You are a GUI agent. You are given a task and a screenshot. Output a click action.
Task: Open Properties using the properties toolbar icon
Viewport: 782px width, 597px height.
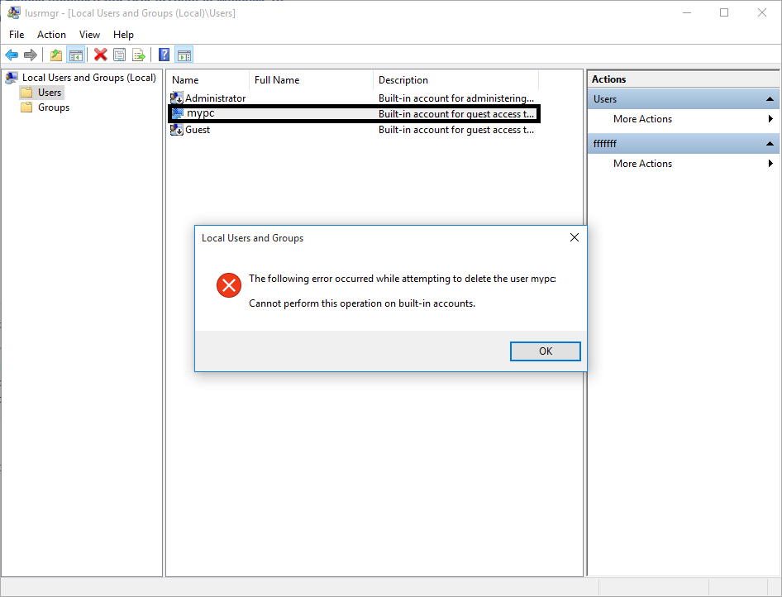pos(120,55)
